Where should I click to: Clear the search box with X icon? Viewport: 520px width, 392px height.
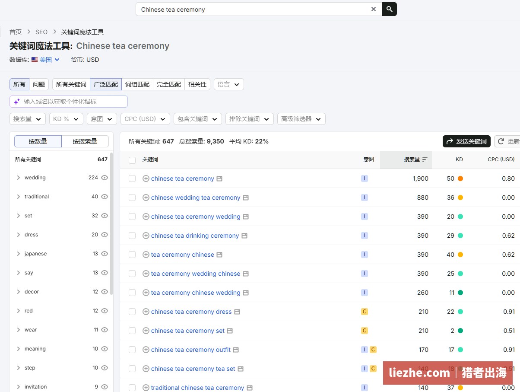point(374,9)
